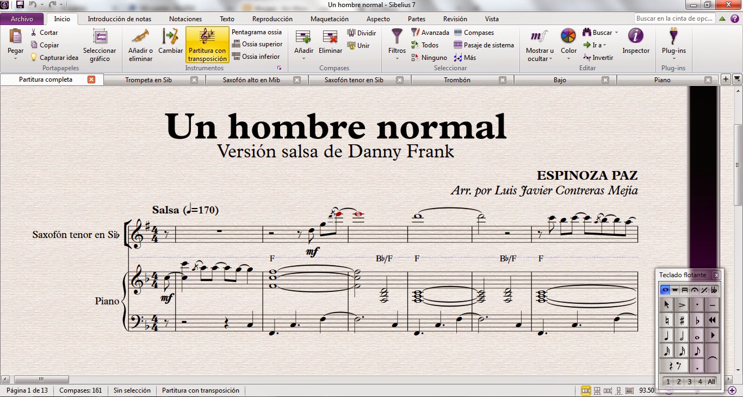Click the horizontal scrollbar thumb
This screenshot has height=397, width=743.
41,379
